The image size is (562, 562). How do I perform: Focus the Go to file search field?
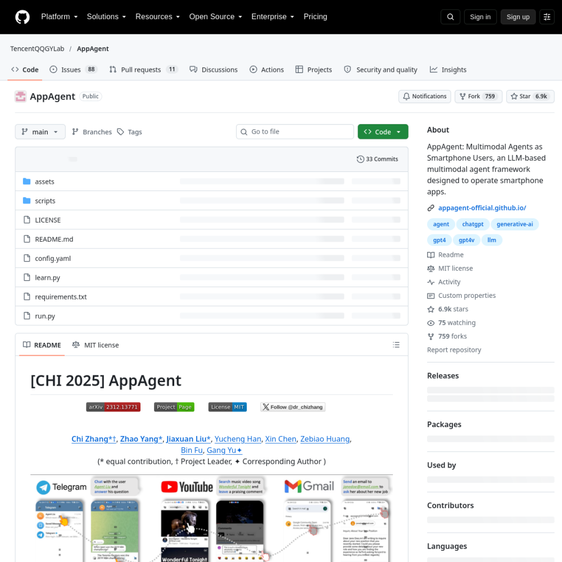[x=295, y=132]
